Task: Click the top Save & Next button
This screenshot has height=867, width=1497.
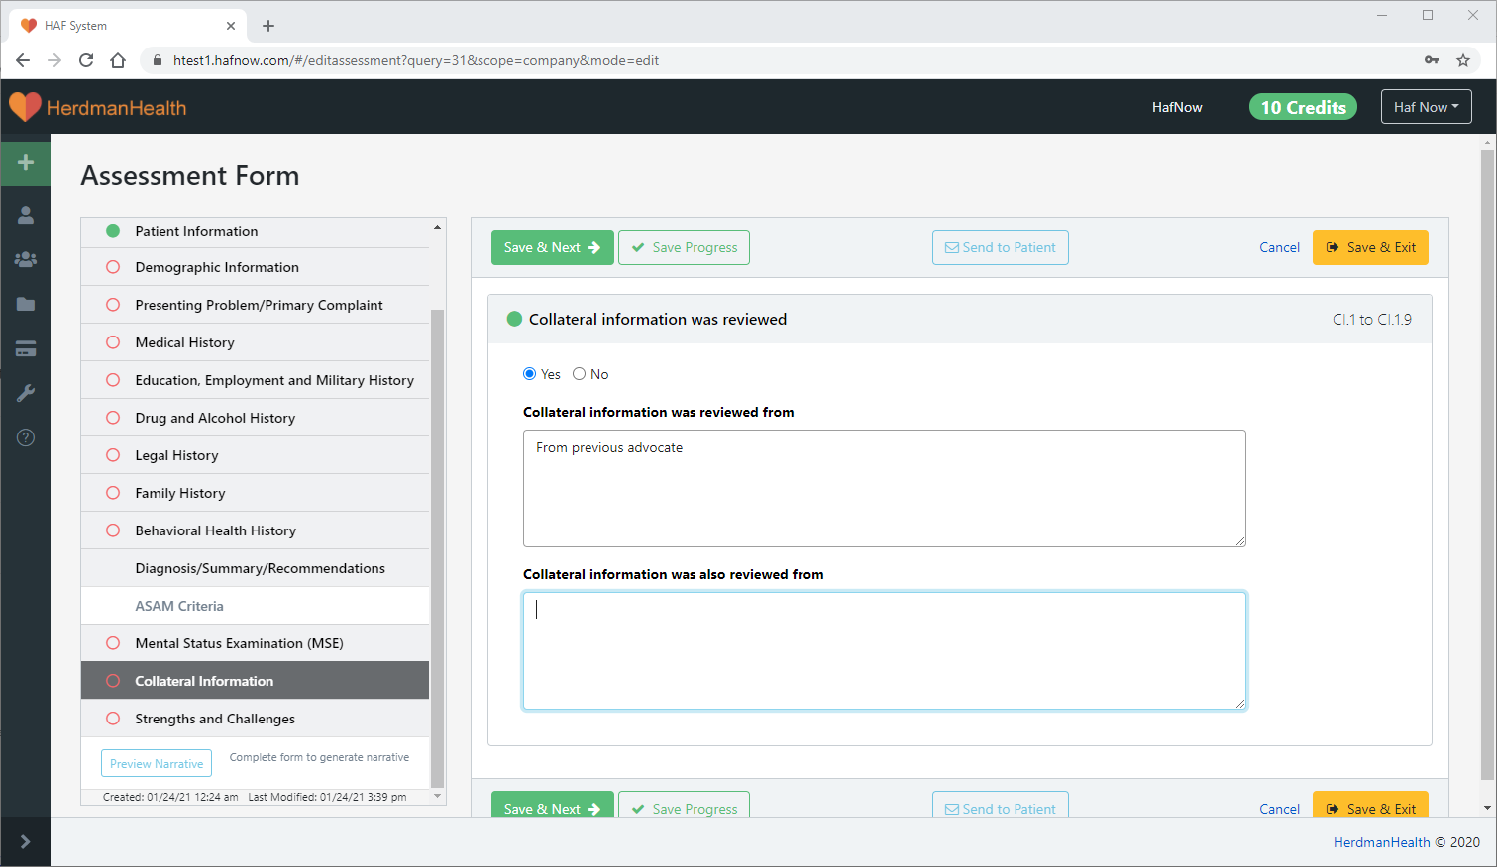Action: (552, 247)
